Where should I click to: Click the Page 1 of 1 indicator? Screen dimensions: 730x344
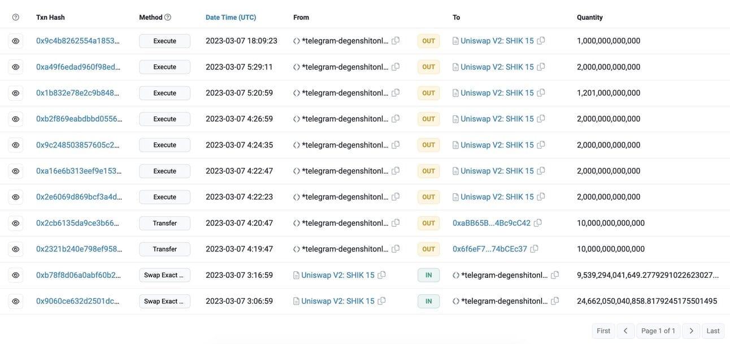[x=658, y=331]
